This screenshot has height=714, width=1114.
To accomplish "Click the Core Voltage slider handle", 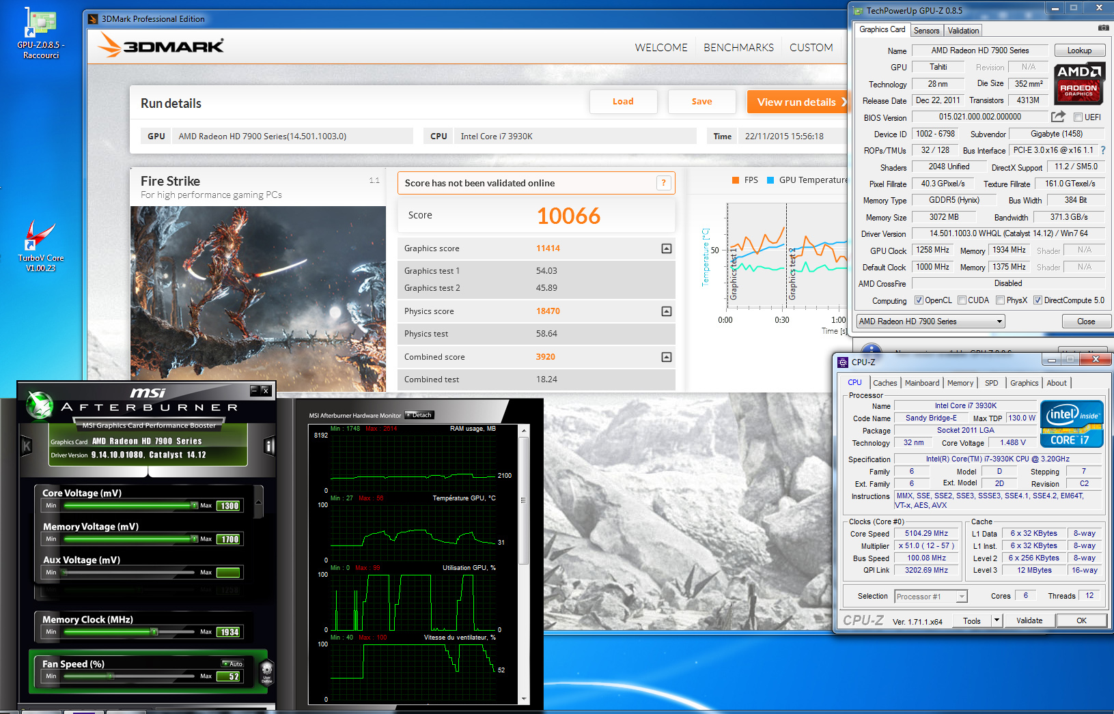I will click(194, 506).
